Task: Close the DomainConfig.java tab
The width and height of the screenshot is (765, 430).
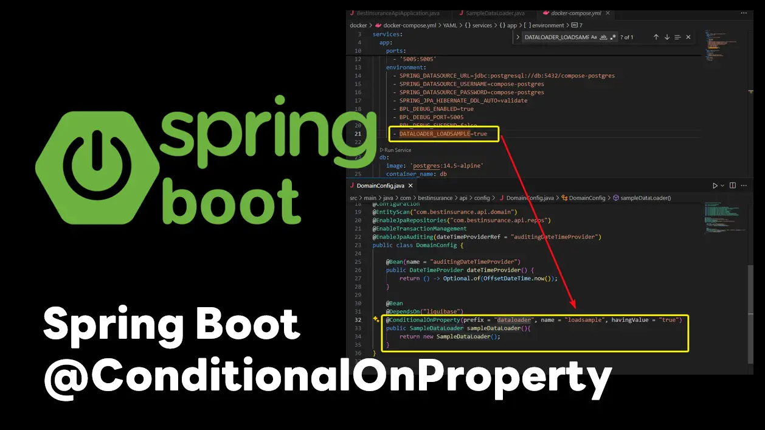Action: click(x=411, y=186)
